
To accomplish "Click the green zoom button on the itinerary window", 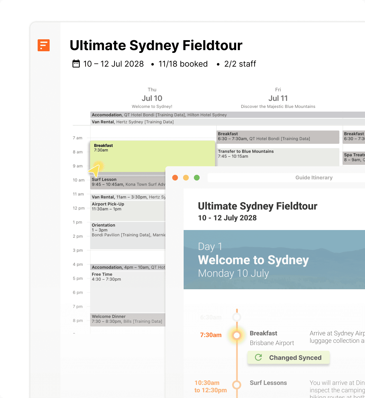I will pos(196,177).
